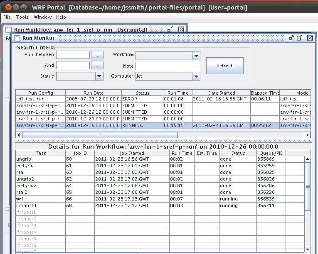
Task: Open the Tools menu
Action: 22,17
